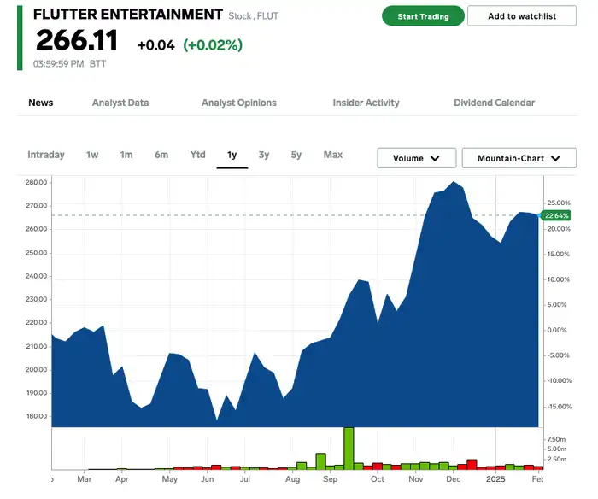Set the chart range to 1m

pyautogui.click(x=126, y=155)
